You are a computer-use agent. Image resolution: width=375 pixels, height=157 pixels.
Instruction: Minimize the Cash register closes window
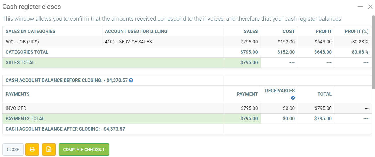point(360,6)
